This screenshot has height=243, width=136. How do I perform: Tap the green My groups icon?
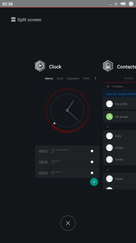click(x=109, y=117)
